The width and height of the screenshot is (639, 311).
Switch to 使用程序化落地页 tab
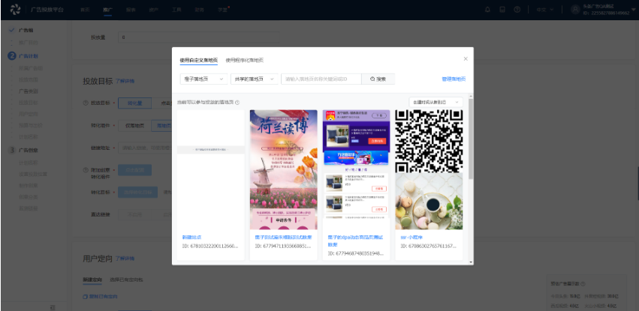(245, 60)
